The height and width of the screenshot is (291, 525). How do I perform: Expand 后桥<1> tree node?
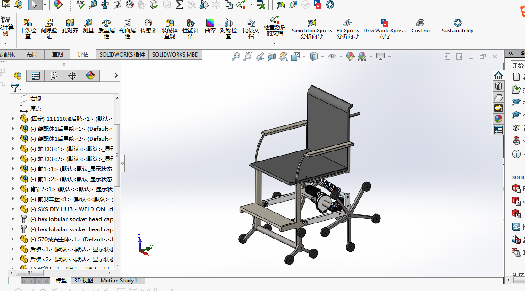pyautogui.click(x=13, y=249)
